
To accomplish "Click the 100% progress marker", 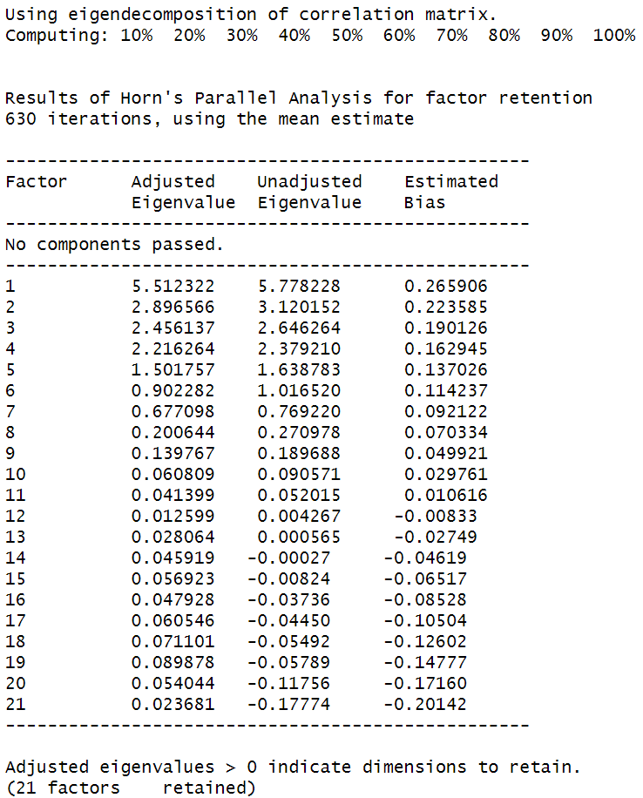I will pos(614,35).
